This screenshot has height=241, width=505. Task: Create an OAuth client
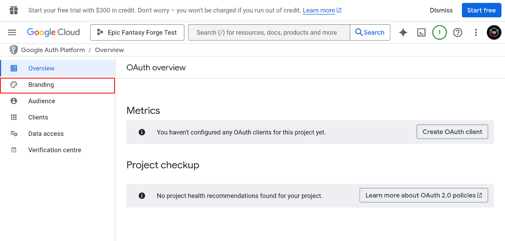(452, 132)
